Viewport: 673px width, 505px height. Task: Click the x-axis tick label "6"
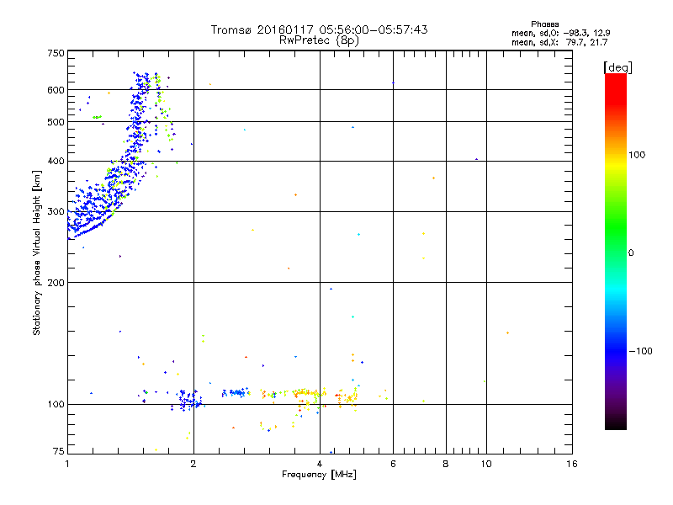[393, 464]
